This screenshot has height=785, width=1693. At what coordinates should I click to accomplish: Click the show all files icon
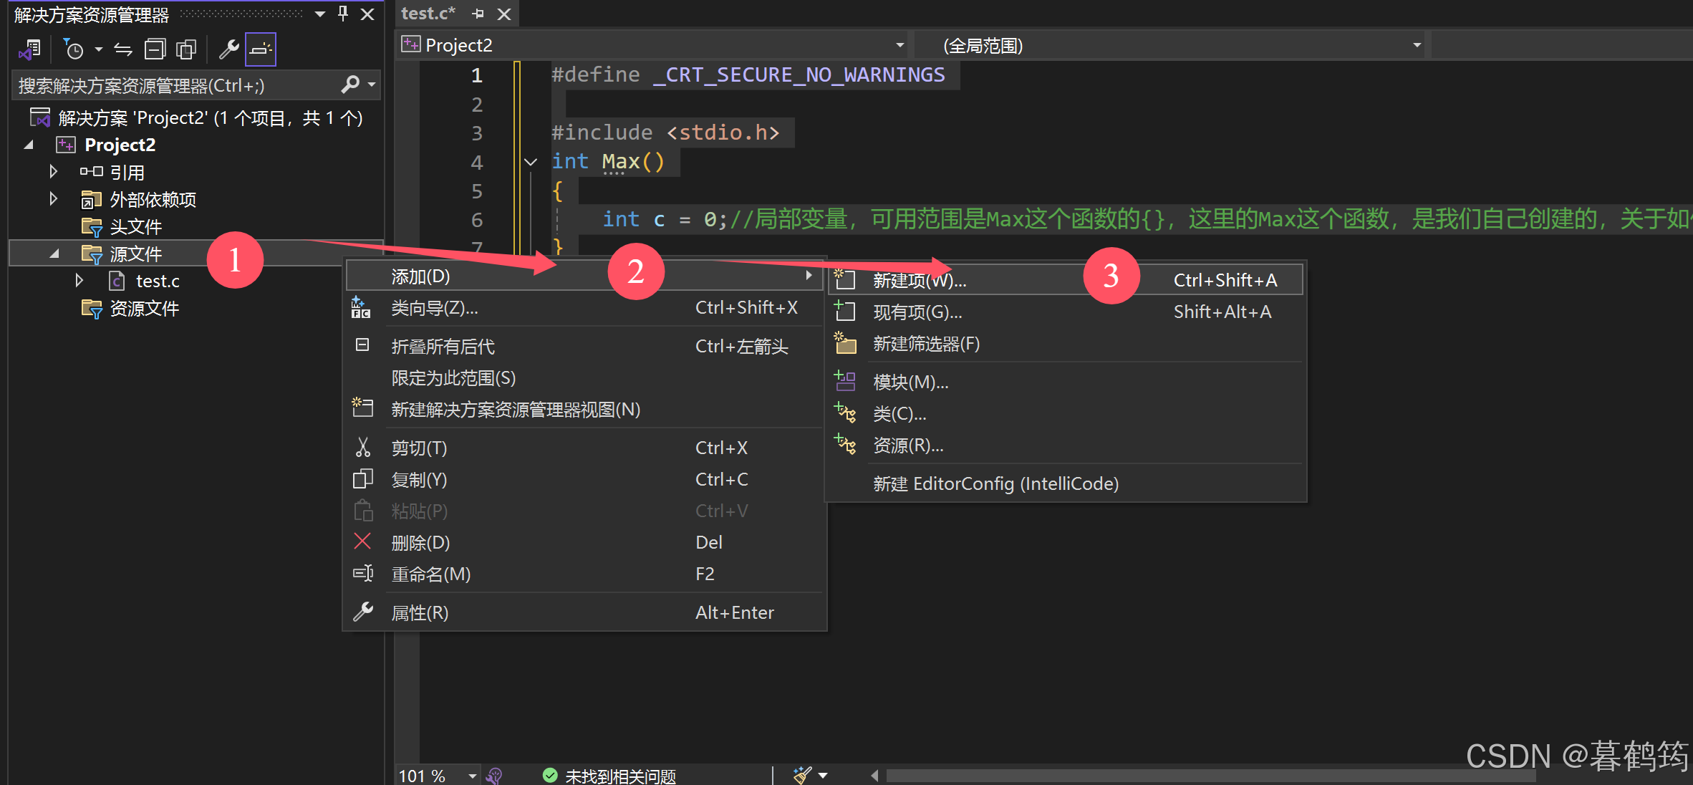(x=186, y=49)
